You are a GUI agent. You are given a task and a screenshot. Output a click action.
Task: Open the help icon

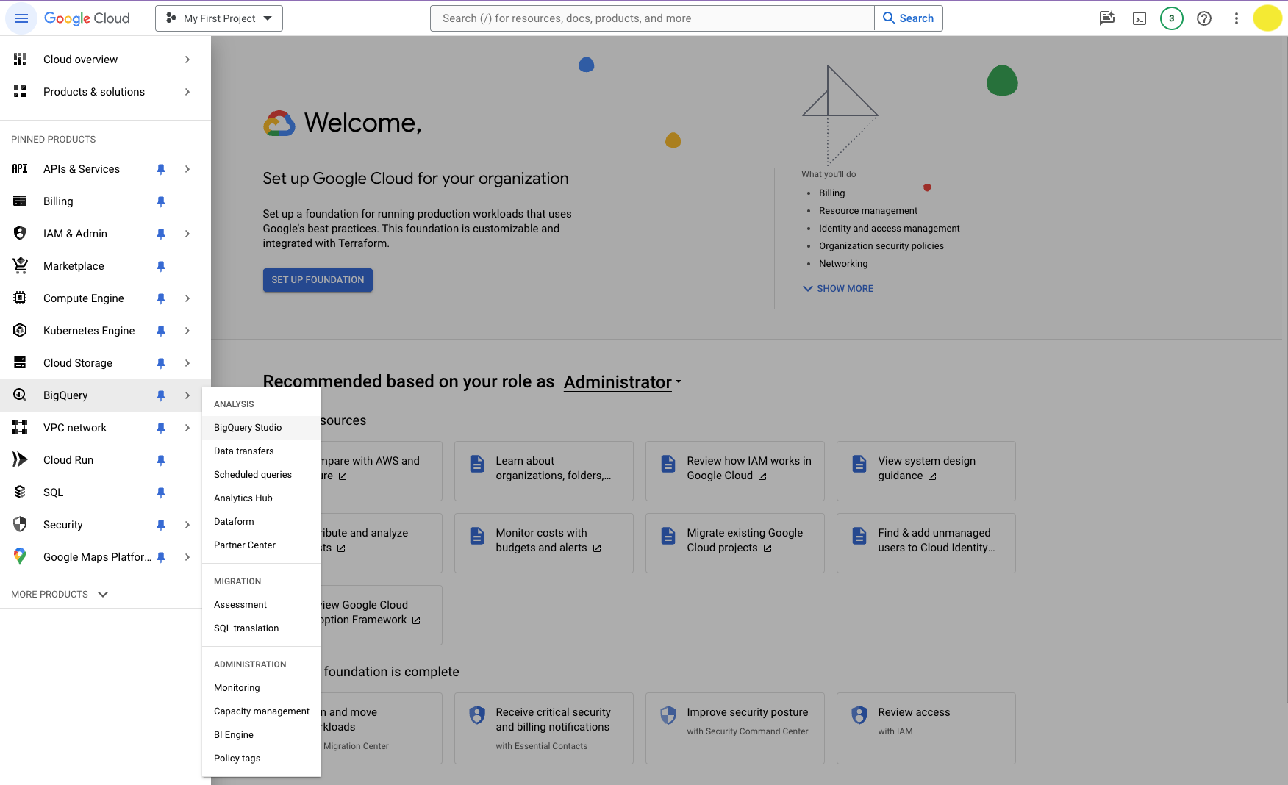[1204, 18]
